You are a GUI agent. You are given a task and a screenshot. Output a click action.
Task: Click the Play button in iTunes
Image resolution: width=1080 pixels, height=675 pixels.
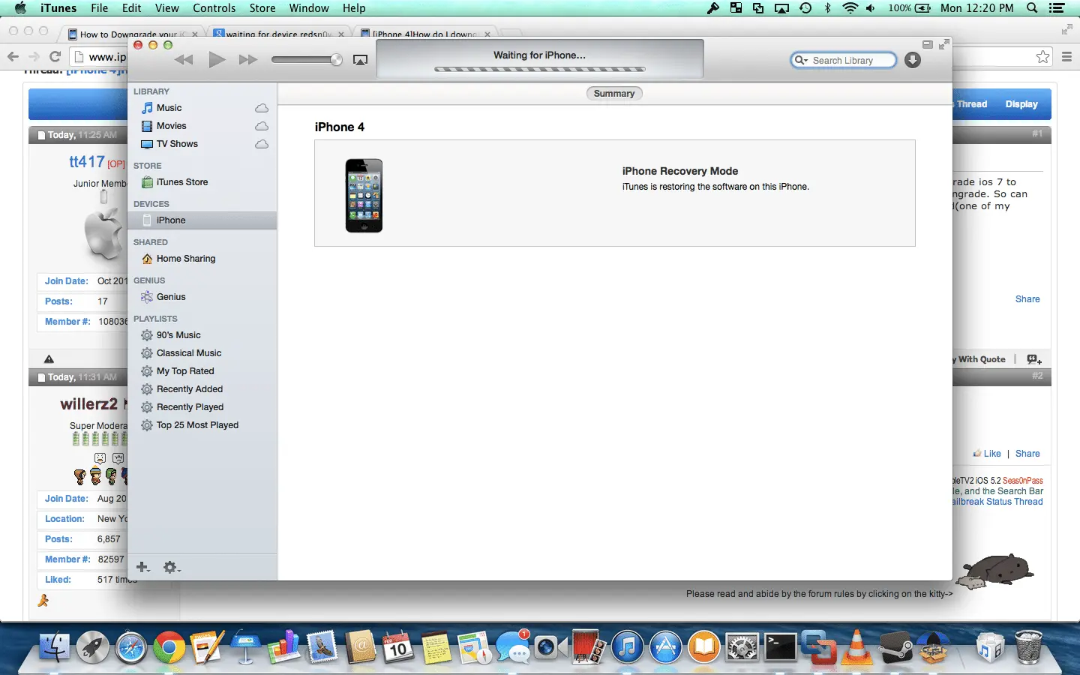coord(217,60)
